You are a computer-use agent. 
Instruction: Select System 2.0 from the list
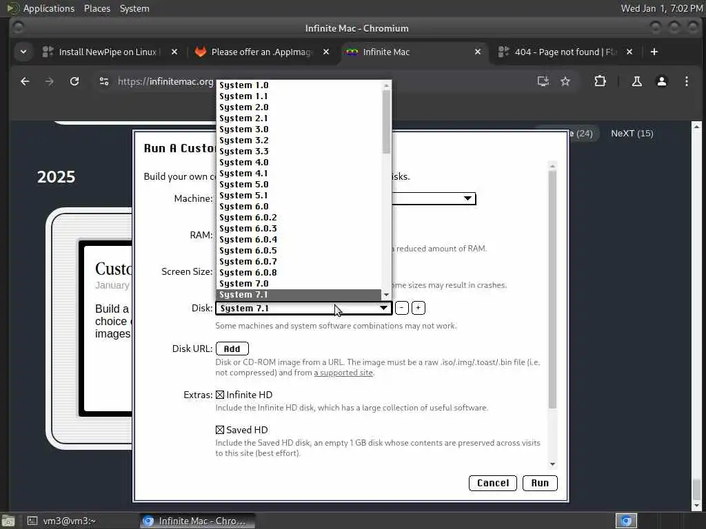[299, 107]
